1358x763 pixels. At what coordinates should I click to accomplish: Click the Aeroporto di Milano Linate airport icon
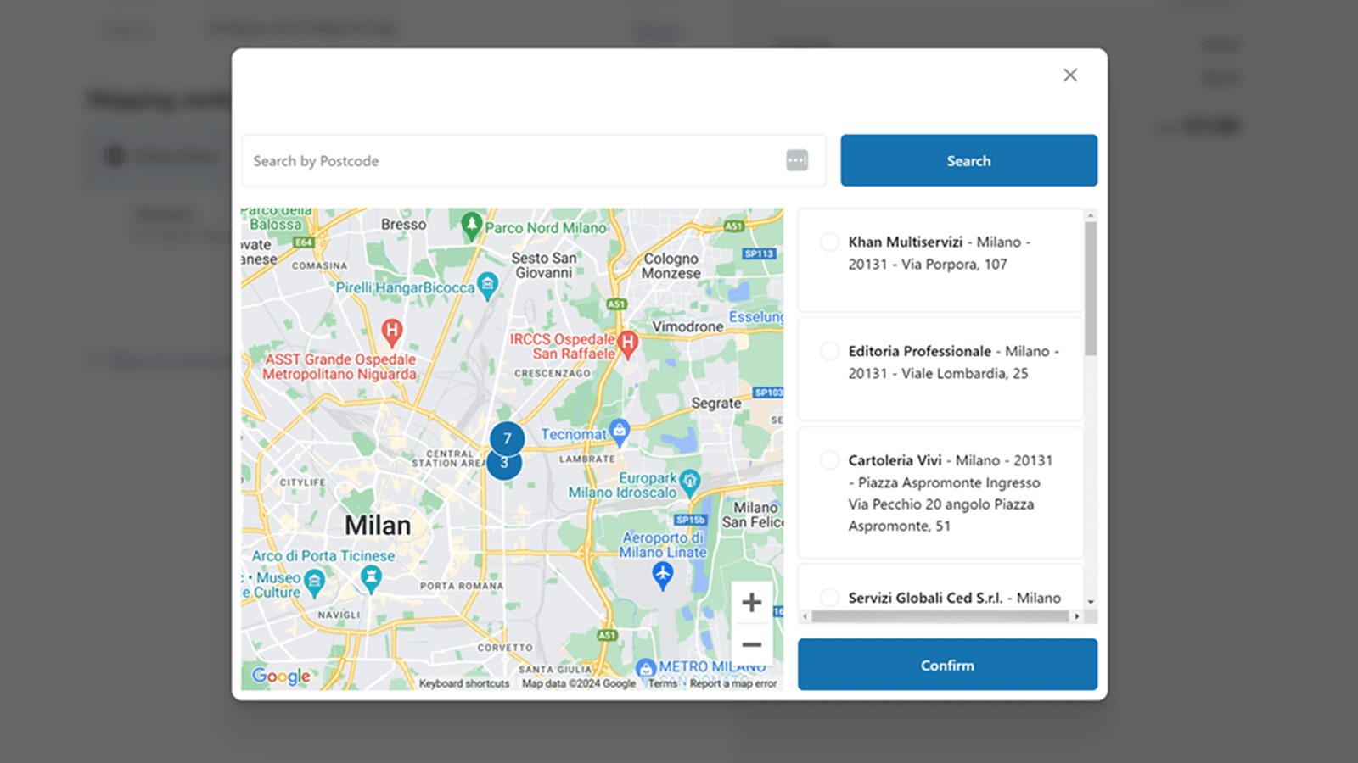pyautogui.click(x=662, y=576)
